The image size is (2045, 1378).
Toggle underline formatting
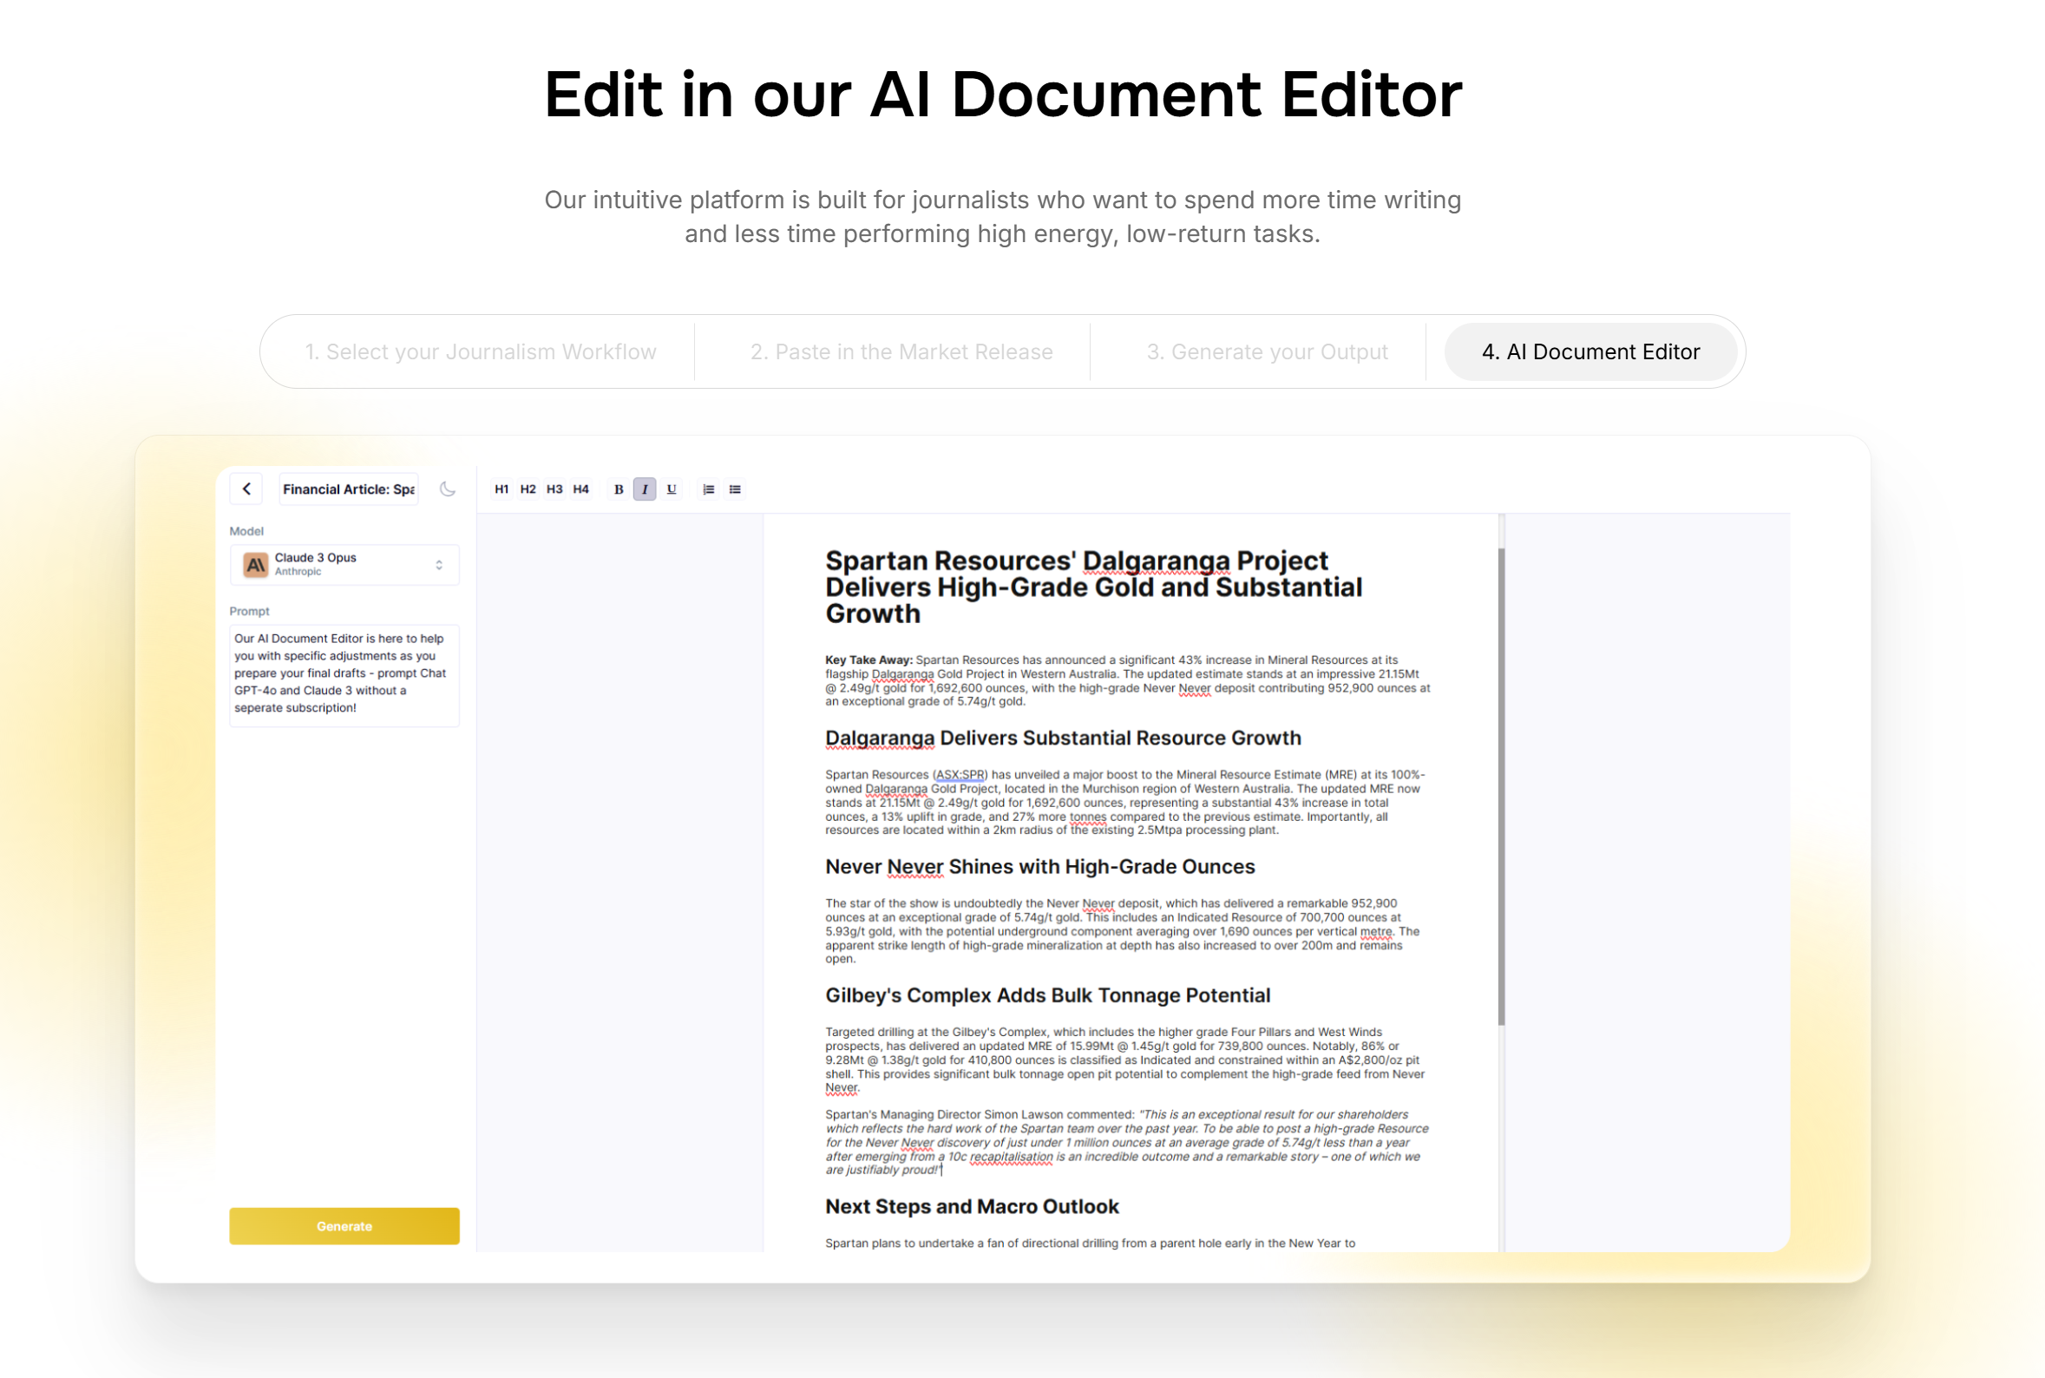coord(672,489)
